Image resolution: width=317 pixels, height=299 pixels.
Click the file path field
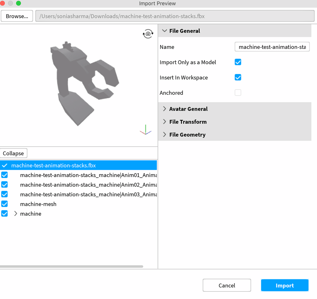[x=175, y=16]
